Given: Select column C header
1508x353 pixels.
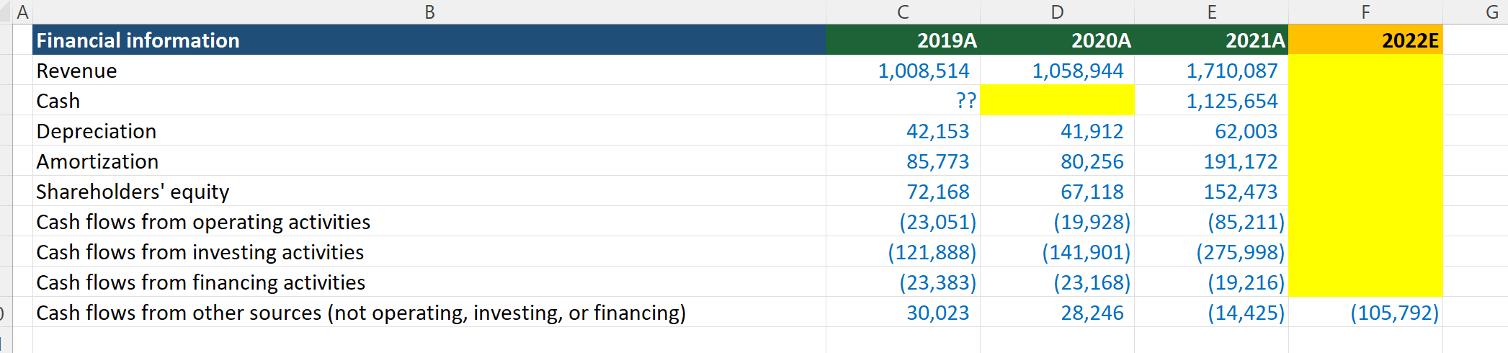Looking at the screenshot, I should coord(903,12).
